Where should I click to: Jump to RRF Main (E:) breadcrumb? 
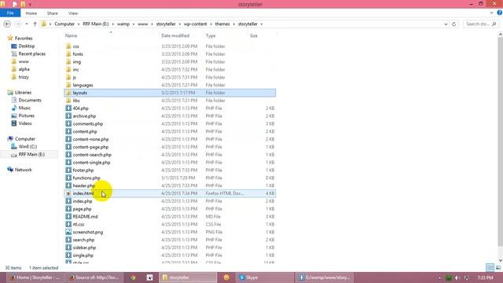pos(96,24)
